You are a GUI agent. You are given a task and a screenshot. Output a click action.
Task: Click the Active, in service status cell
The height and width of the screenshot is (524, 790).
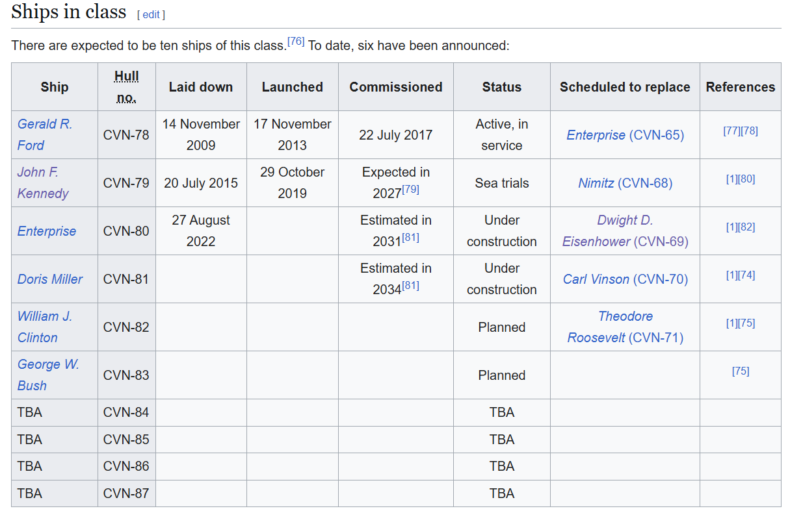coord(502,134)
